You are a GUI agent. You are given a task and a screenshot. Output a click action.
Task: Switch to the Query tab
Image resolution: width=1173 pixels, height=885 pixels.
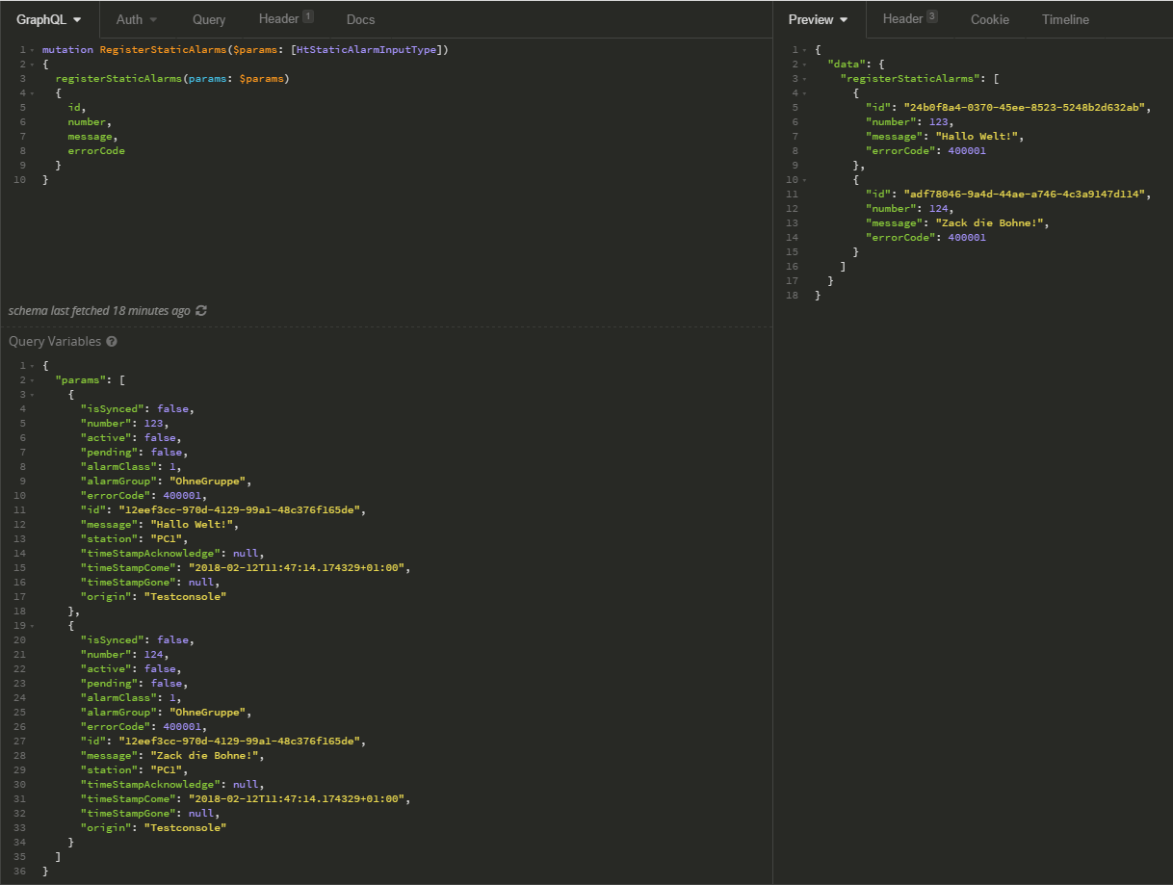pos(209,19)
